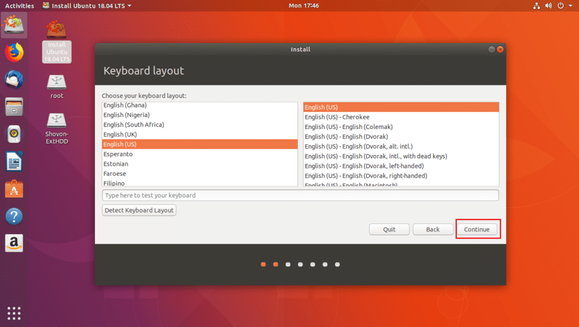The width and height of the screenshot is (579, 327).
Task: Select Dvorak, intl., with dead keys variant
Action: click(401, 156)
